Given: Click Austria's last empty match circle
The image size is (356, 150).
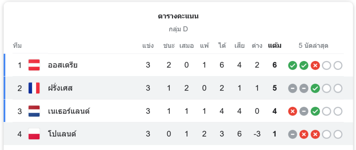Looking at the screenshot, I should pos(338,65).
